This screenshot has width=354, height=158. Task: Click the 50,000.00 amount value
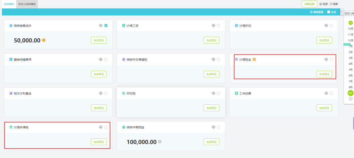tap(27, 40)
